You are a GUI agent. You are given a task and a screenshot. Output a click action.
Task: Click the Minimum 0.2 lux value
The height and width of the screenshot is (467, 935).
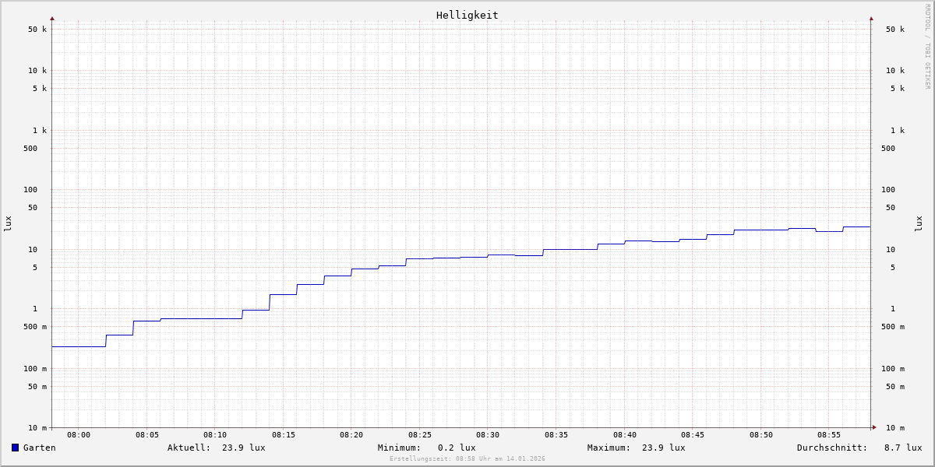457,448
